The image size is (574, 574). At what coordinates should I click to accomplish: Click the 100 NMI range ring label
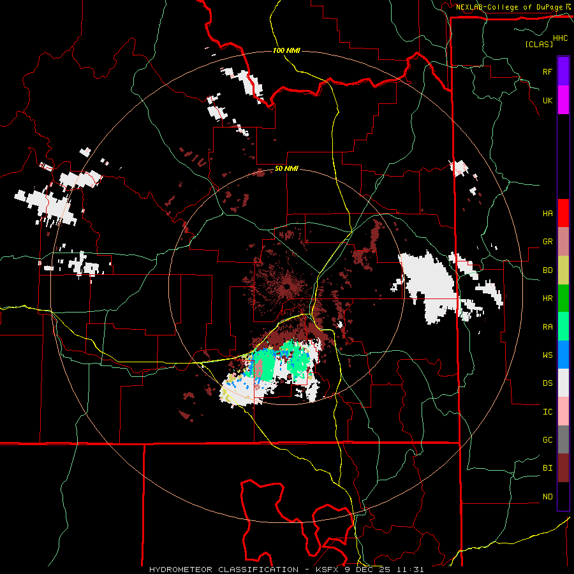(x=286, y=50)
